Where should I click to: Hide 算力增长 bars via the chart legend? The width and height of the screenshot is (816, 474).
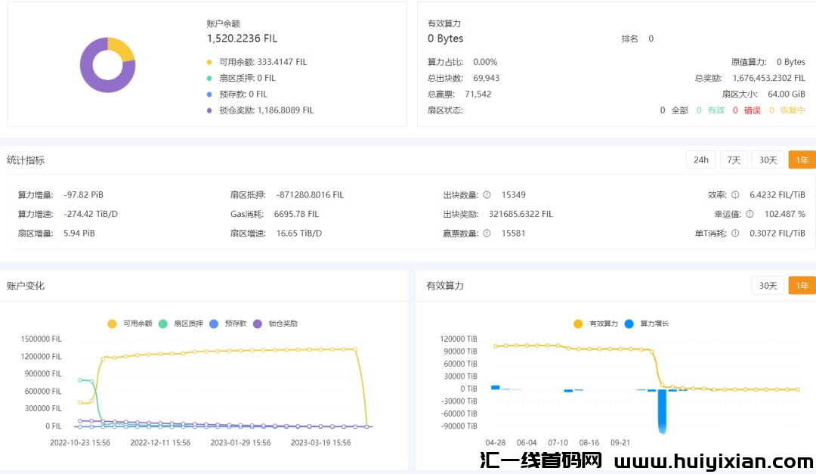click(647, 324)
